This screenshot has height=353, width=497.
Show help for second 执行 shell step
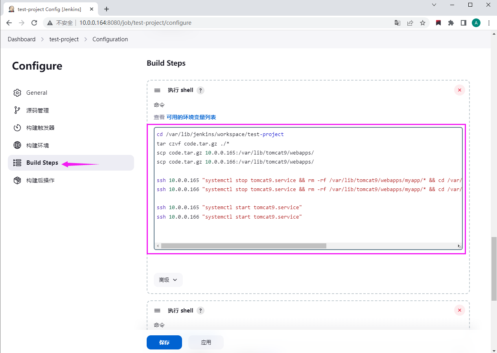[201, 311]
